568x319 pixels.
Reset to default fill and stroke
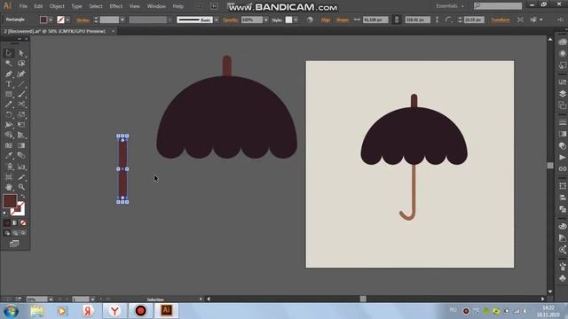[5, 214]
